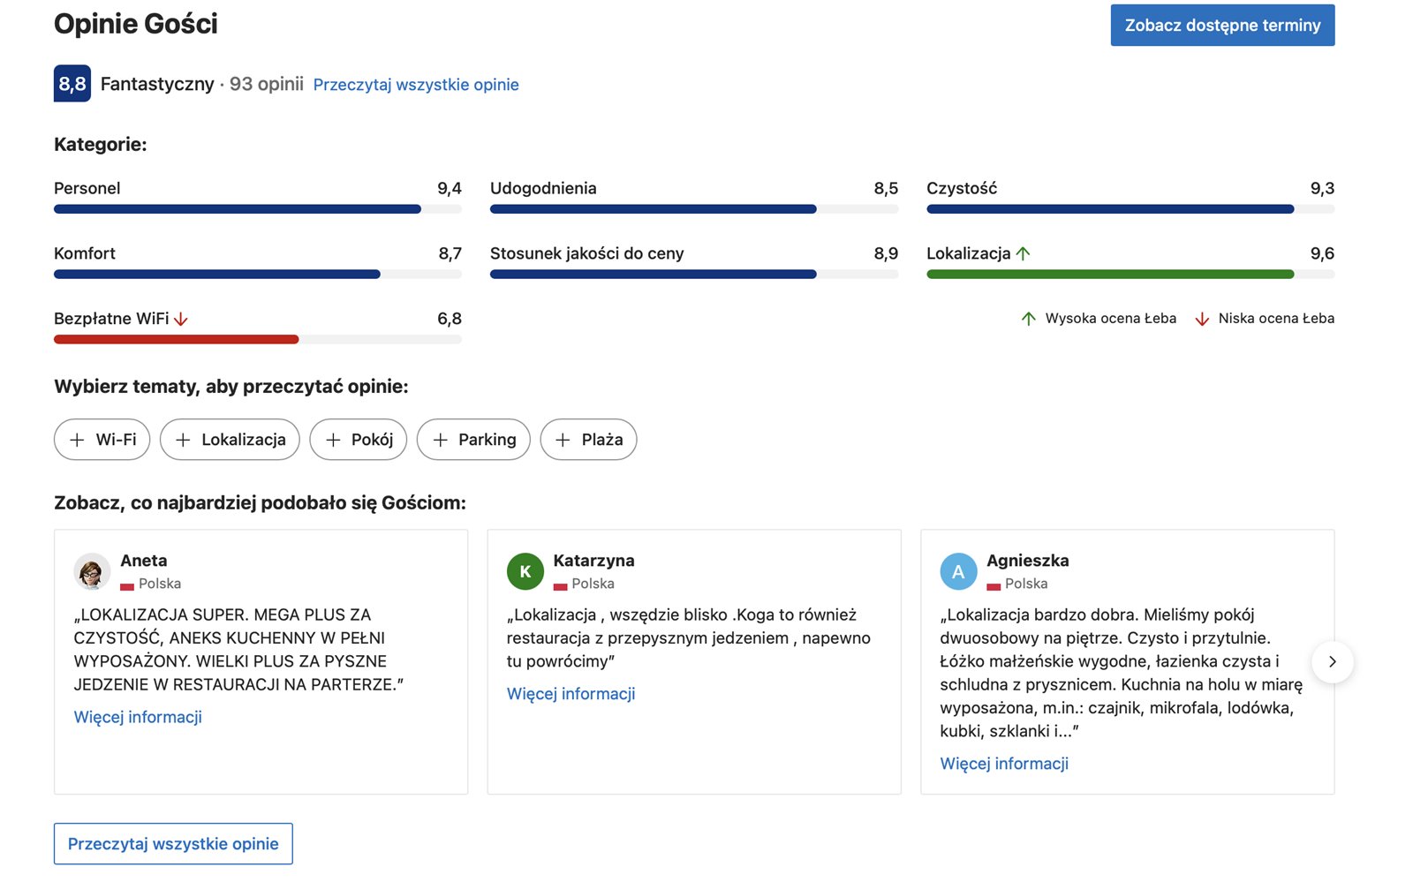Screen dimensions: 1413x882
Task: Click Aneta's profile avatar photo
Action: tap(92, 572)
